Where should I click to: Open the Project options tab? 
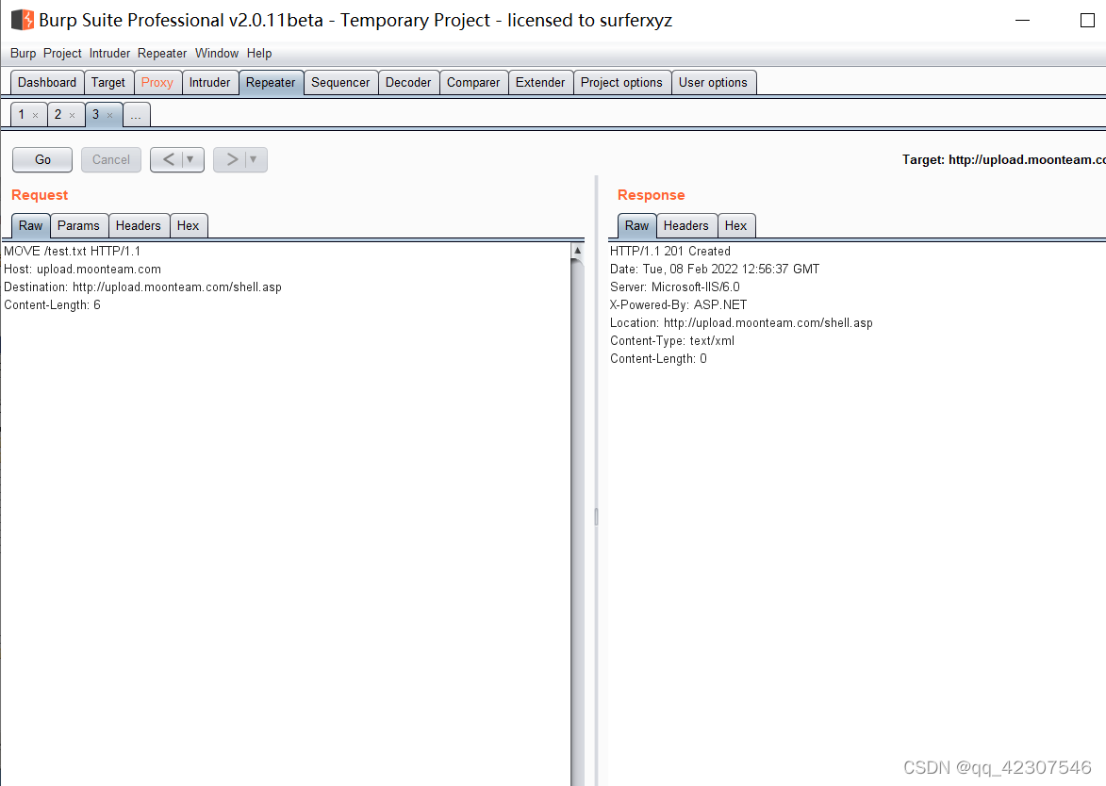click(621, 83)
